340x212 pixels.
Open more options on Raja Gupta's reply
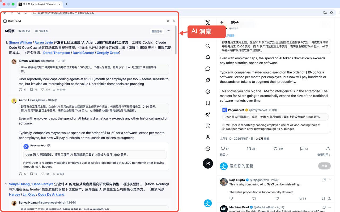pos(329,180)
